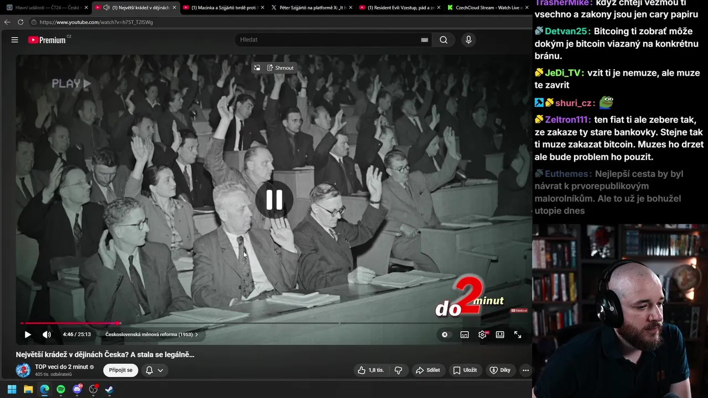Click chat username shuri_cz
The image size is (708, 398).
[575, 103]
